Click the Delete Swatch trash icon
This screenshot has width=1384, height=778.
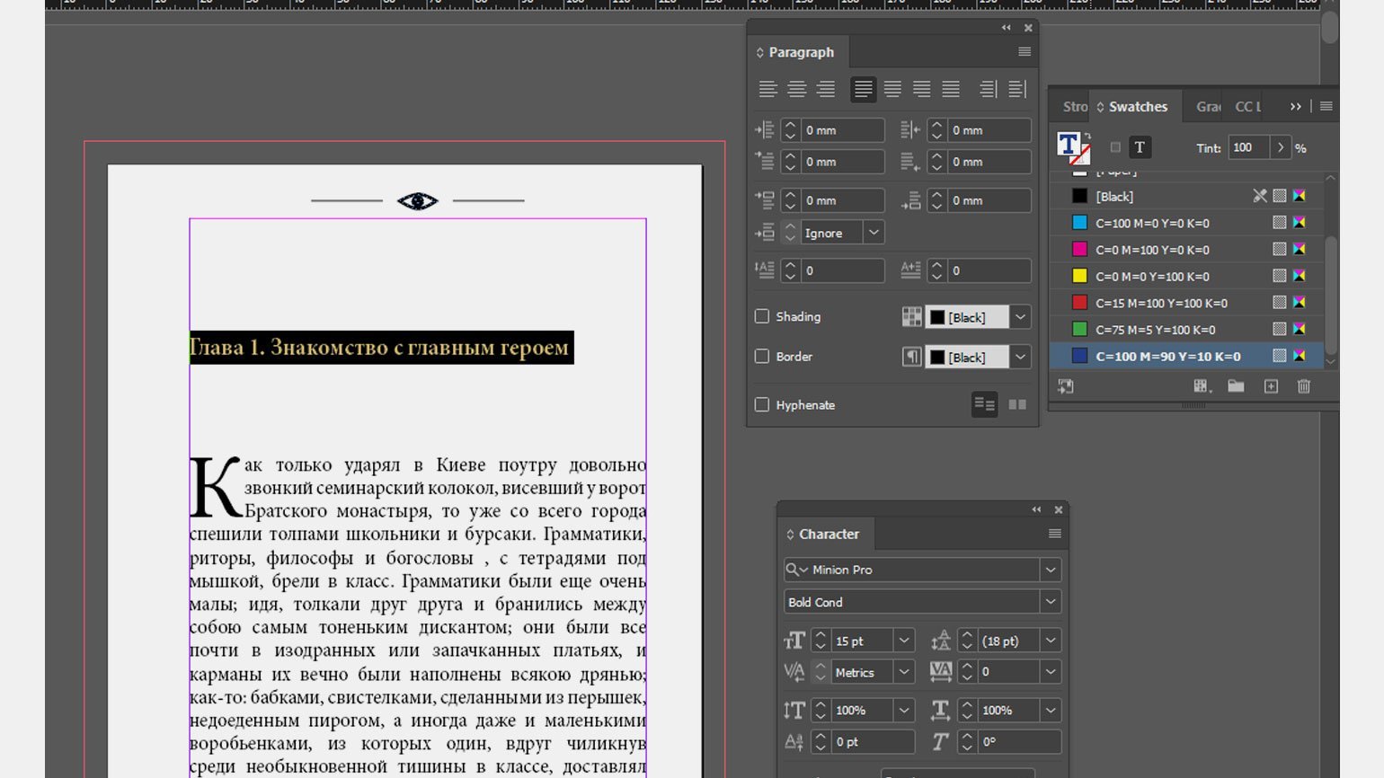coord(1303,386)
